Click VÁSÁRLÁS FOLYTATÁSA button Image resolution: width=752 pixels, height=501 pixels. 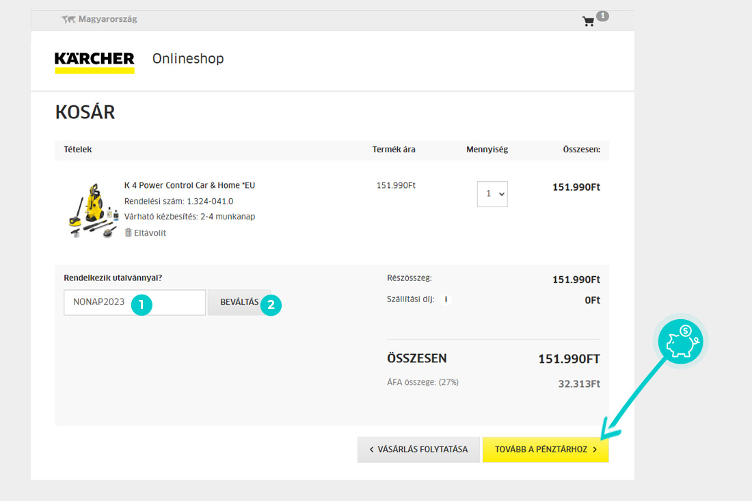pyautogui.click(x=418, y=449)
